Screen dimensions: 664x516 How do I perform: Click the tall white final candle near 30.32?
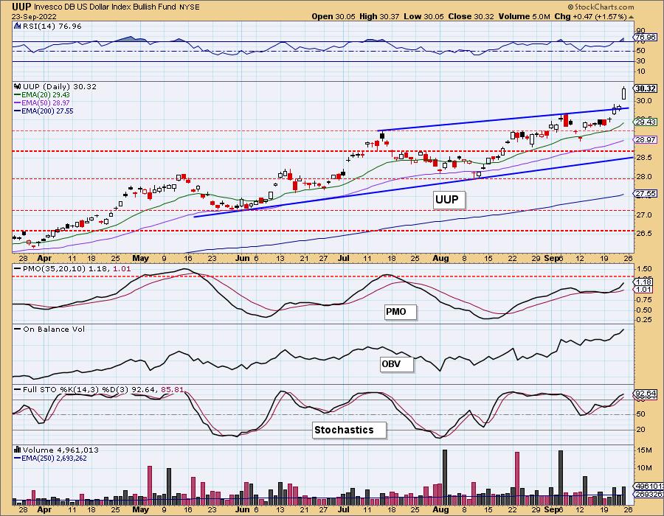coord(623,93)
